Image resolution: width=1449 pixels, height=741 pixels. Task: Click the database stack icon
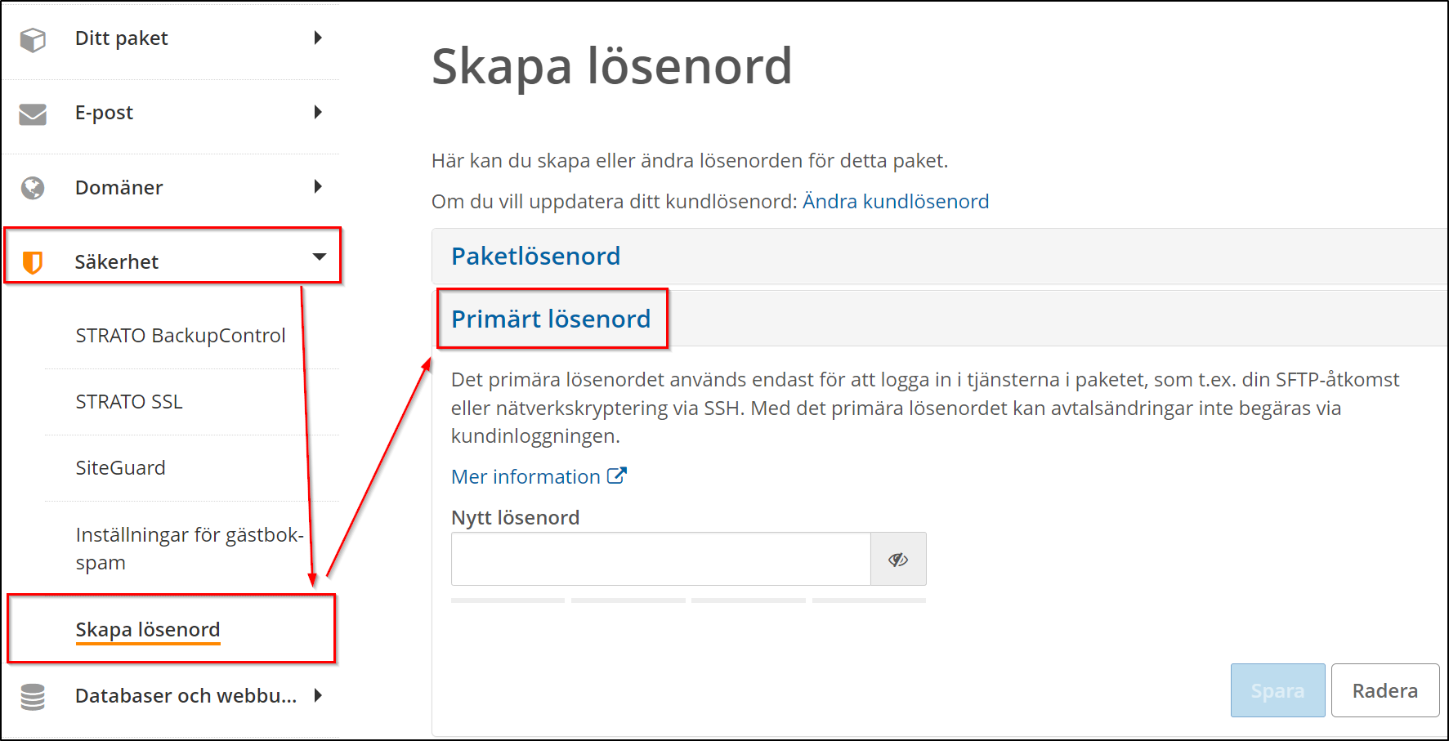pyautogui.click(x=33, y=697)
